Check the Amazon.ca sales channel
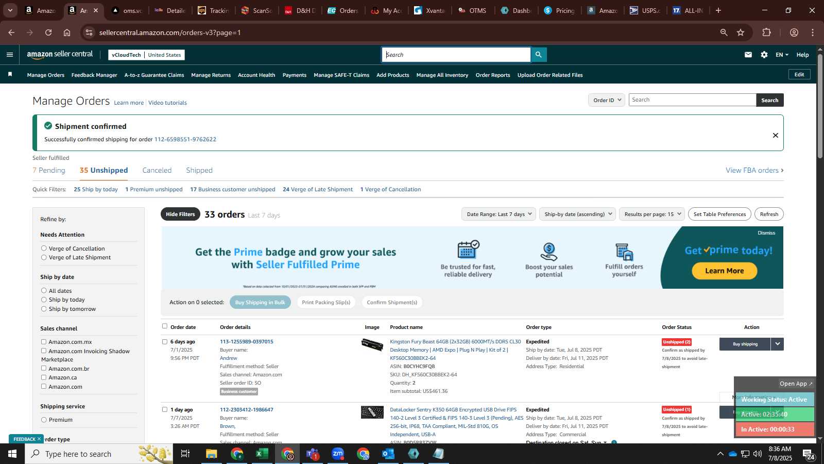This screenshot has width=824, height=464. (x=44, y=377)
